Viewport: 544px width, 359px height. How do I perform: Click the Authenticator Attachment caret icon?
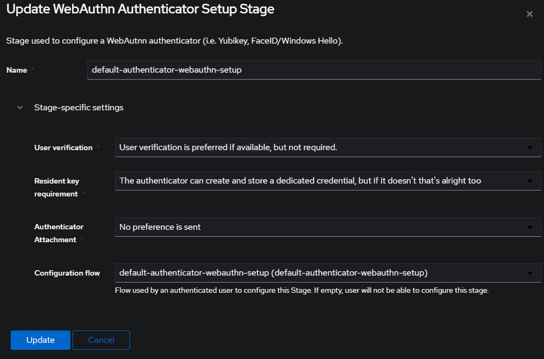(x=530, y=227)
